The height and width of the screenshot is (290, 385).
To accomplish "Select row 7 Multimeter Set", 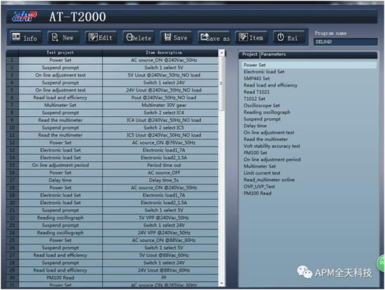I will [112, 105].
